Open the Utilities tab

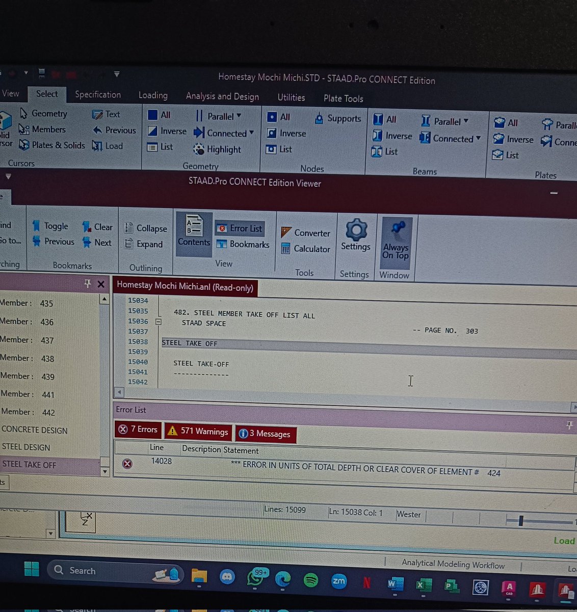point(291,97)
